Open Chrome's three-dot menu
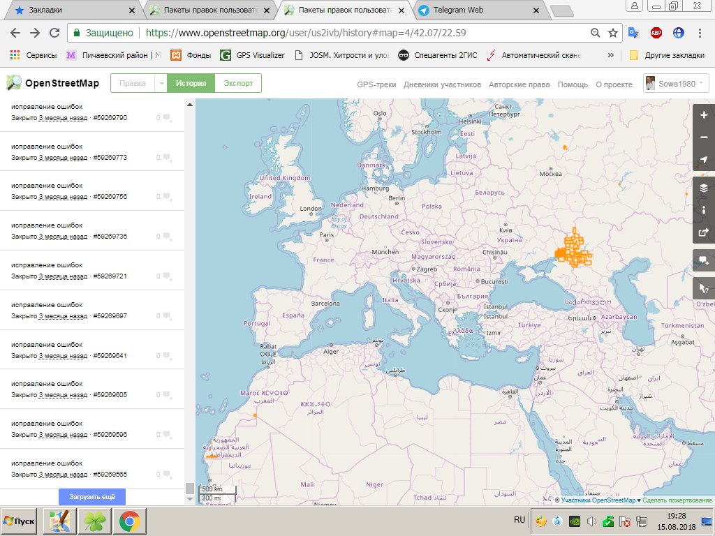The width and height of the screenshot is (715, 536). click(x=700, y=33)
